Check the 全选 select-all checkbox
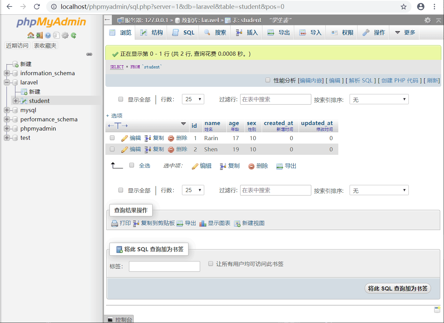 [132, 165]
